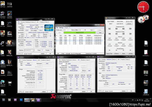Image resolution: width=152 pixels, height=107 pixels.
Task: Open the image2 desktop thumbnail
Action: [146, 83]
